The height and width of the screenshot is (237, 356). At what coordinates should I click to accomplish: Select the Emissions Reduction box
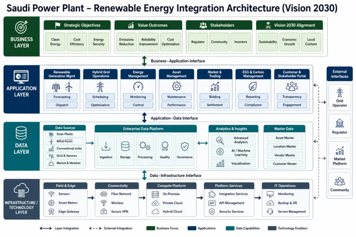coord(127,42)
